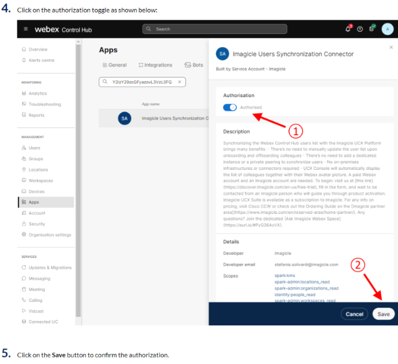Click the spark-admin:locations_read scope link
The image size is (398, 364).
(x=301, y=282)
